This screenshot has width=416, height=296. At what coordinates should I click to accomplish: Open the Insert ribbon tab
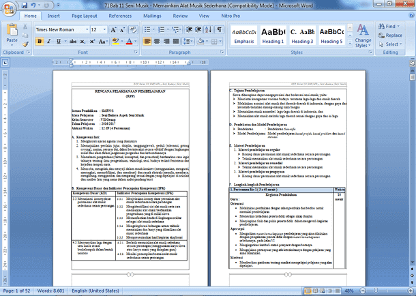(54, 16)
